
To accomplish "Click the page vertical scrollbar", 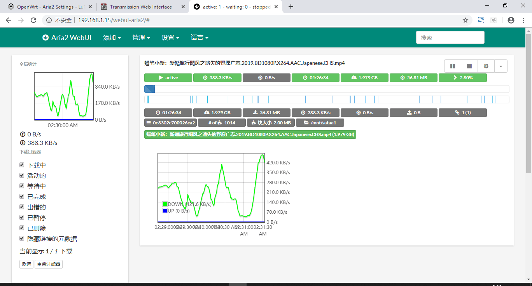I will pyautogui.click(x=529, y=103).
